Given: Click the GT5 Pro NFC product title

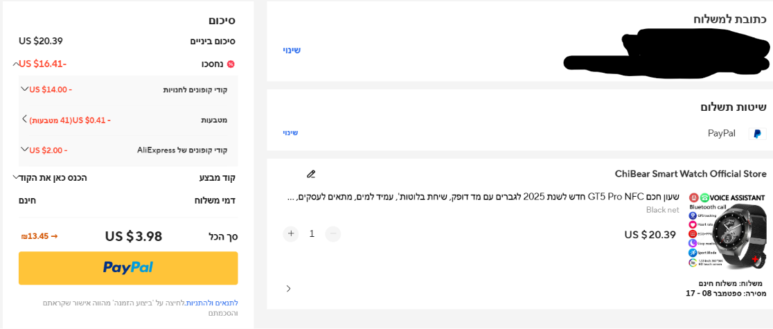Looking at the screenshot, I should coord(485,197).
